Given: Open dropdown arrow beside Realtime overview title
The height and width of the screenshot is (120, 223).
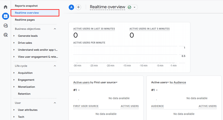Looking at the screenshot, I should (134, 7).
